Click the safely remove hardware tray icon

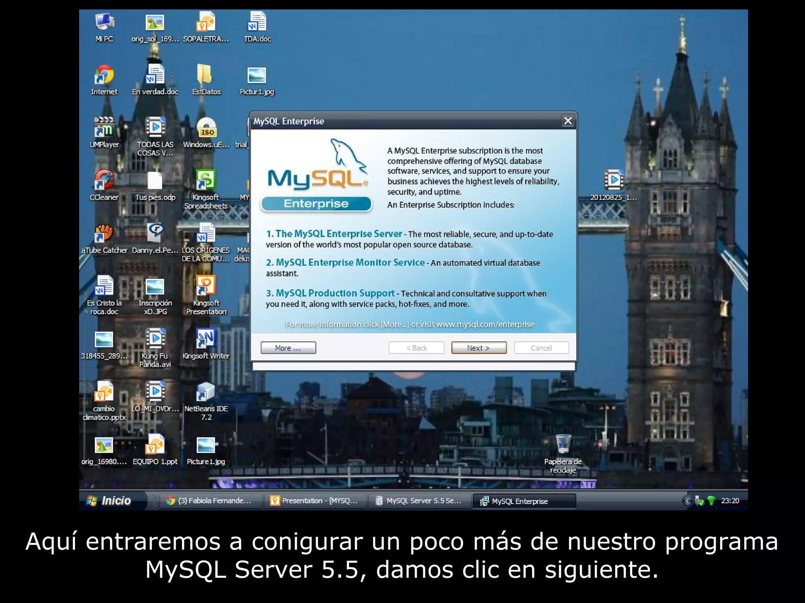(700, 501)
